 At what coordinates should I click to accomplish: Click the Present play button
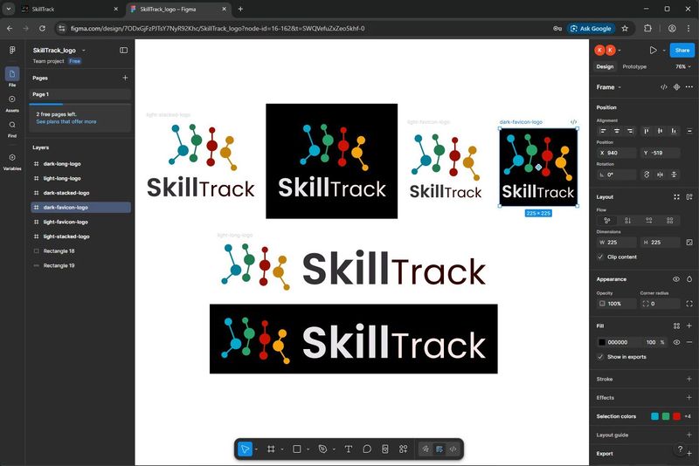(653, 51)
